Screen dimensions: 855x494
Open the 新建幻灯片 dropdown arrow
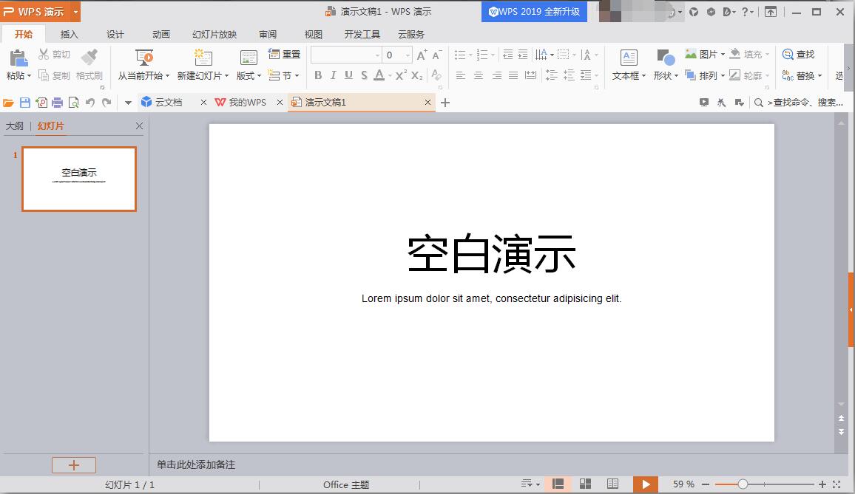225,75
